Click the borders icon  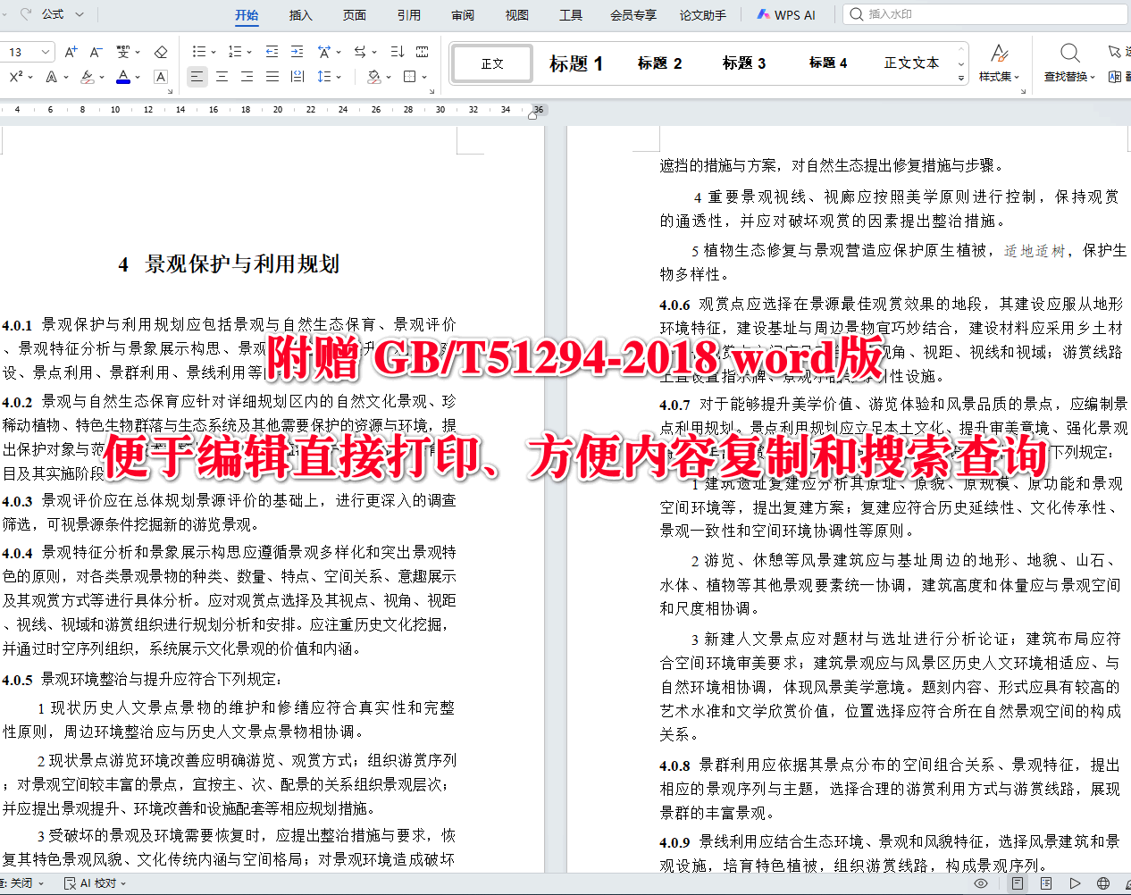pos(410,77)
